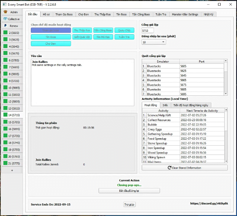Add new account with plus button
Image resolution: width=237 pixels, height=216 pixels.
point(12,170)
